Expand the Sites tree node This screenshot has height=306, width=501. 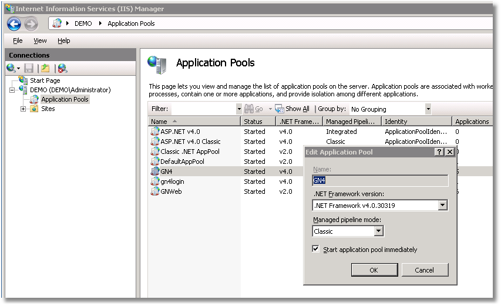23,109
